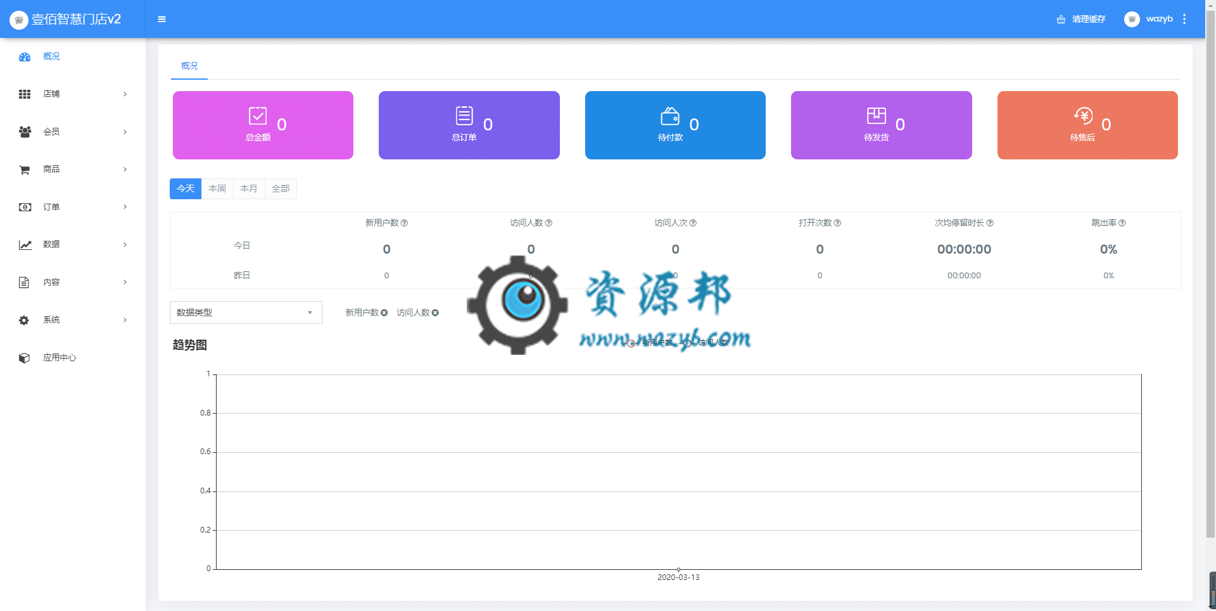Open the 待付款 summary card
Screen dimensions: 1216x611
click(675, 125)
